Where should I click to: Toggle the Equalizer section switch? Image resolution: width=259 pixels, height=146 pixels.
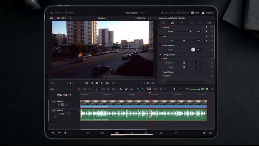pos(161,76)
